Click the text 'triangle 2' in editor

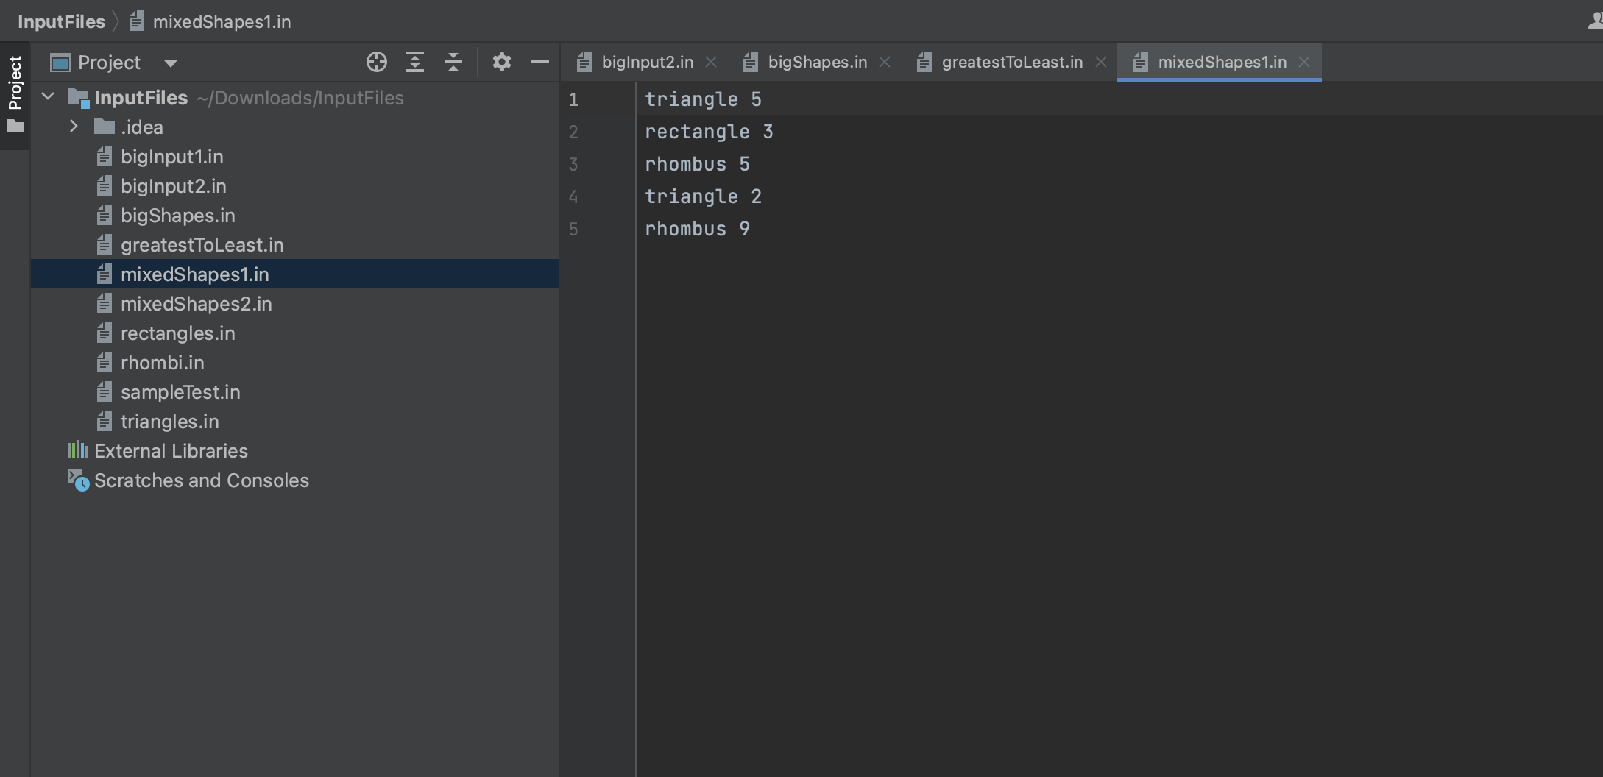click(x=703, y=196)
